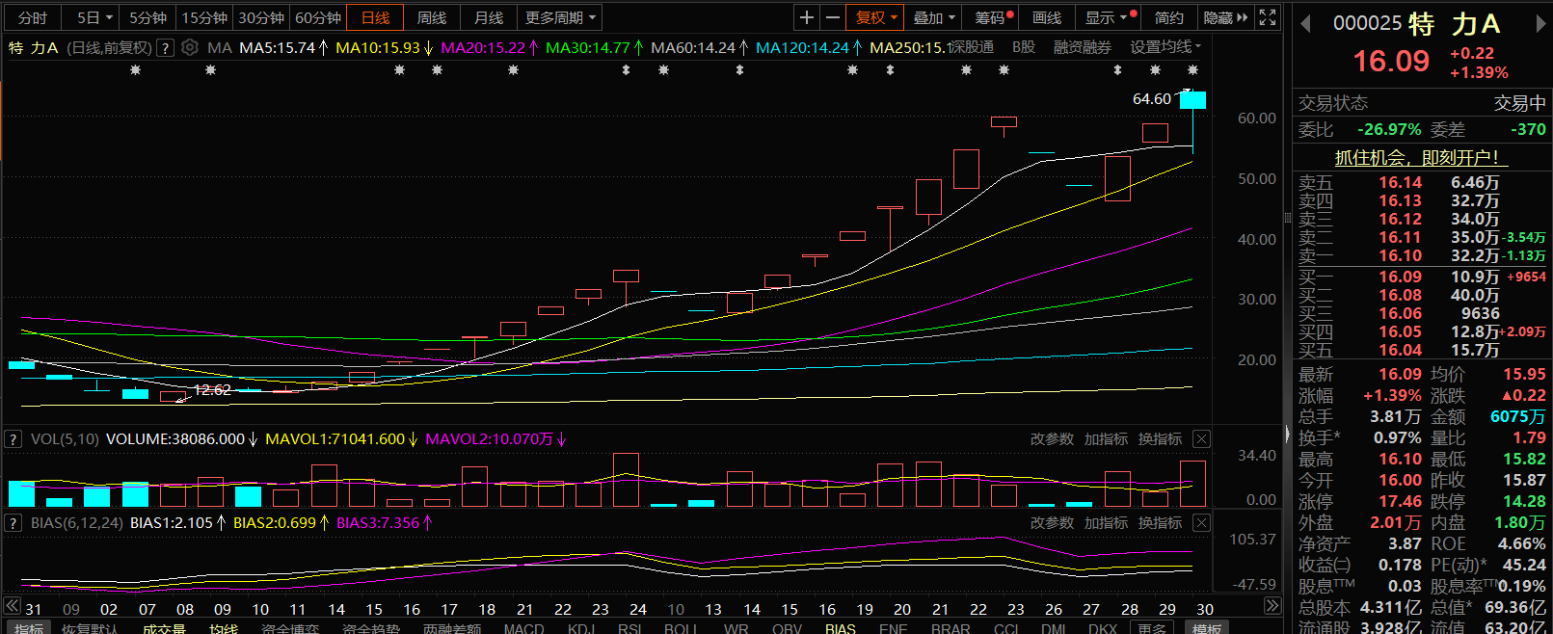1553x634 pixels.
Task: Zoom out chart with minus icon
Action: pyautogui.click(x=833, y=17)
